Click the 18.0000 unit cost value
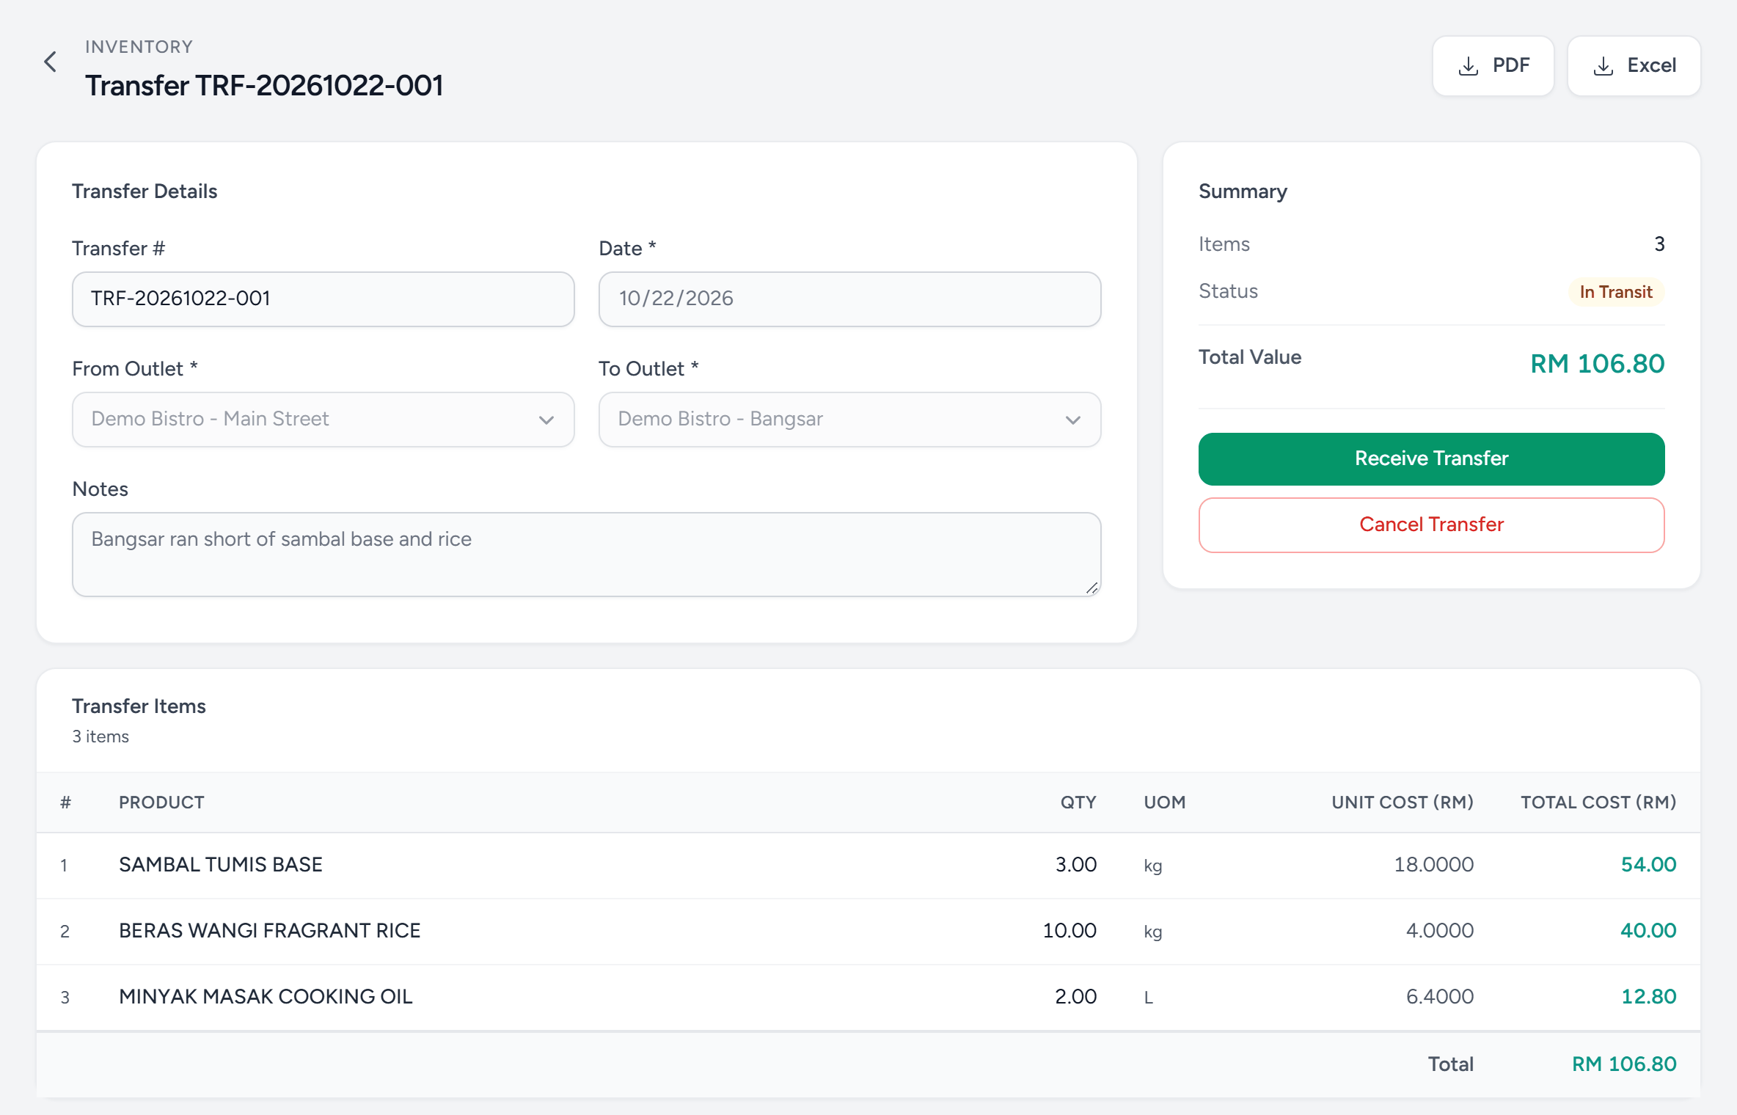 (1433, 865)
